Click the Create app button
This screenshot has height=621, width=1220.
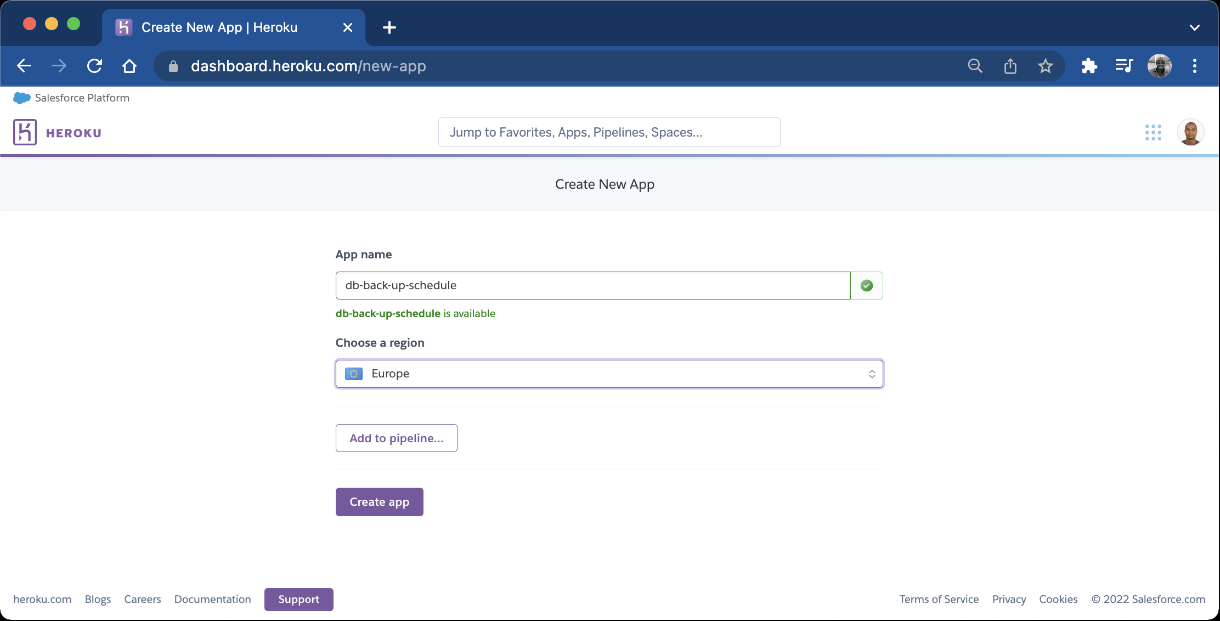379,501
